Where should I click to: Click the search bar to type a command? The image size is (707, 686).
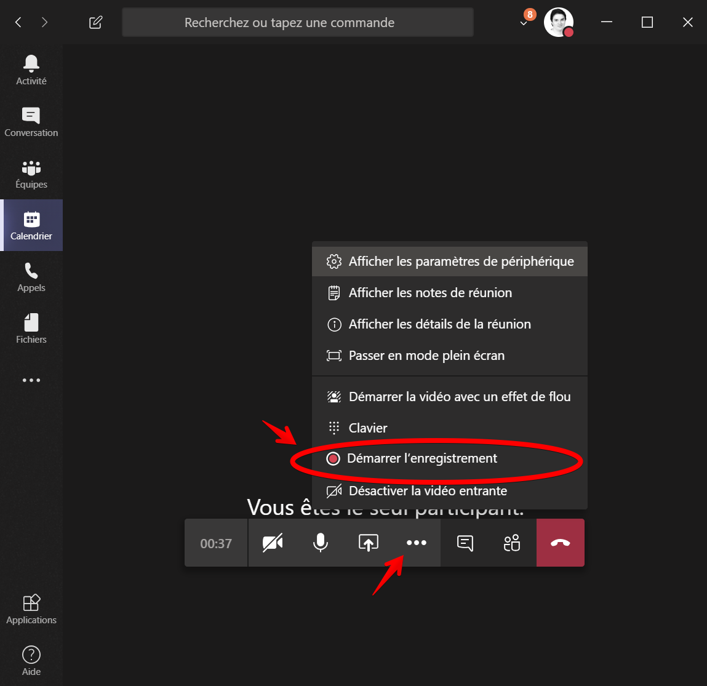coord(297,22)
